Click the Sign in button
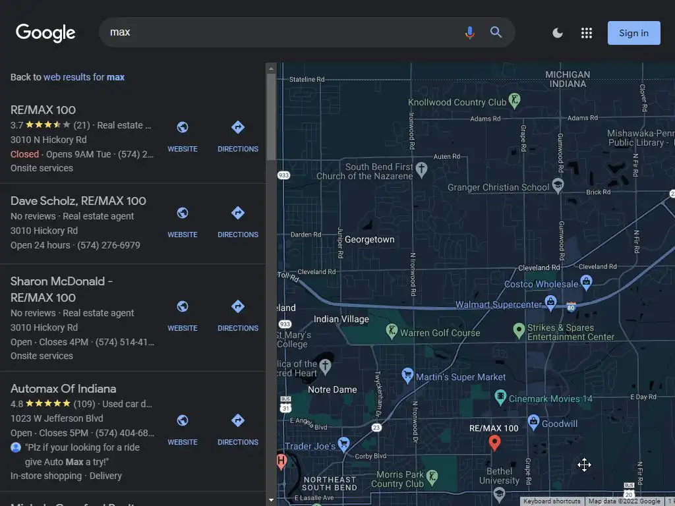Viewport: 675px width, 506px height. click(633, 33)
